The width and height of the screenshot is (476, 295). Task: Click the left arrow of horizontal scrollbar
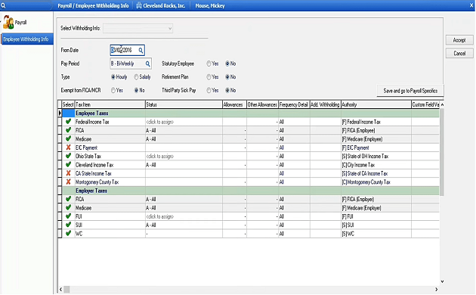tap(60, 290)
